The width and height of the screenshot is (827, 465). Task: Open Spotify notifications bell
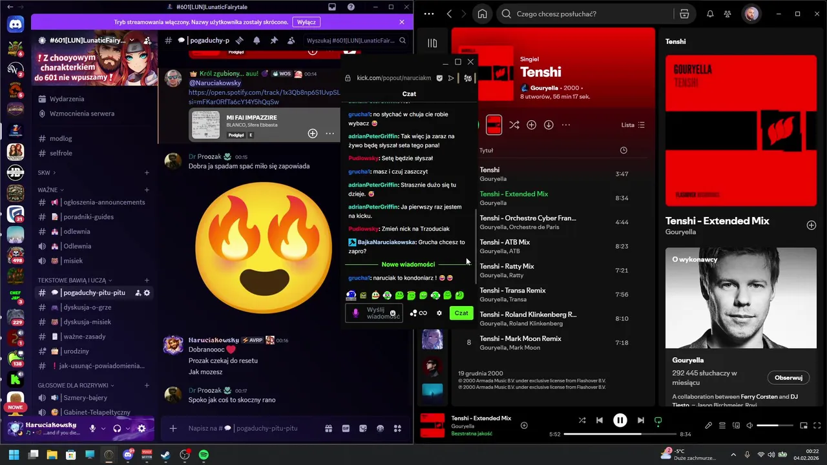click(710, 14)
